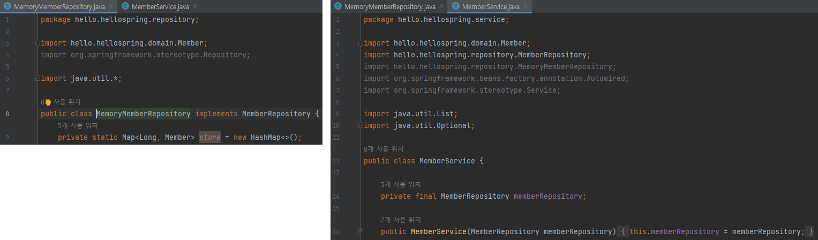
Task: Close the MemoryMemberRepository.java tab in left window
Action: pos(111,6)
